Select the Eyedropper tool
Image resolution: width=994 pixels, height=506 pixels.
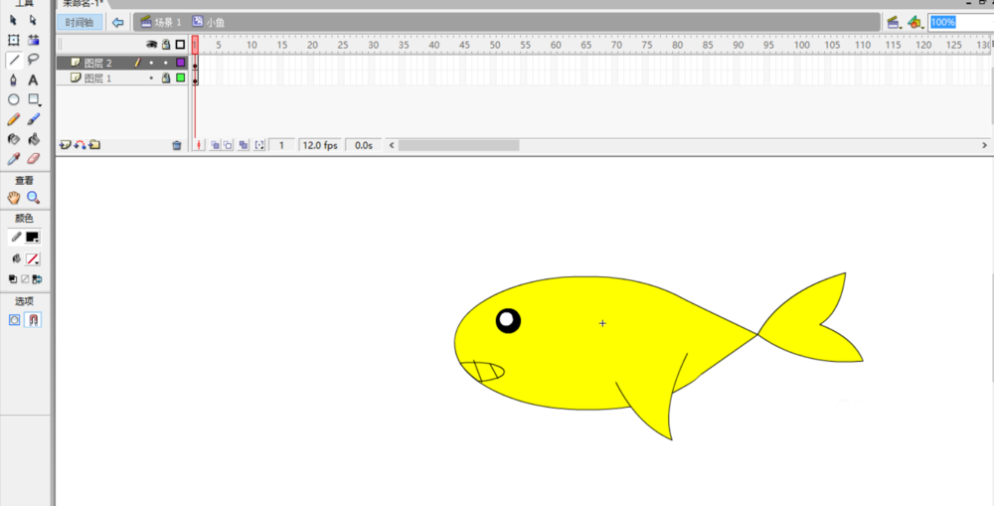click(14, 158)
